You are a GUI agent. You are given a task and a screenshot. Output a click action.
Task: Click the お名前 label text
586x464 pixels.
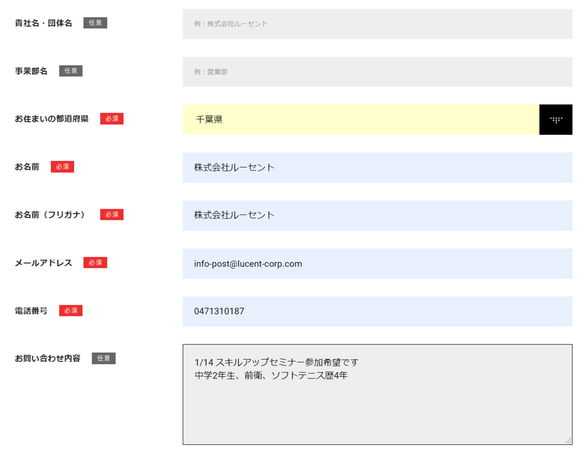[x=27, y=167]
